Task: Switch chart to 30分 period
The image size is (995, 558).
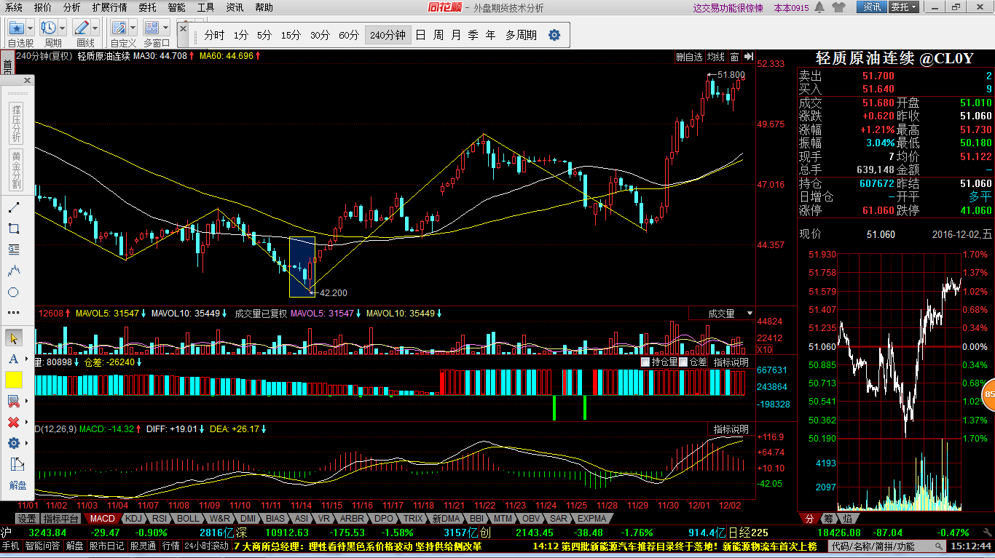Action: [320, 35]
